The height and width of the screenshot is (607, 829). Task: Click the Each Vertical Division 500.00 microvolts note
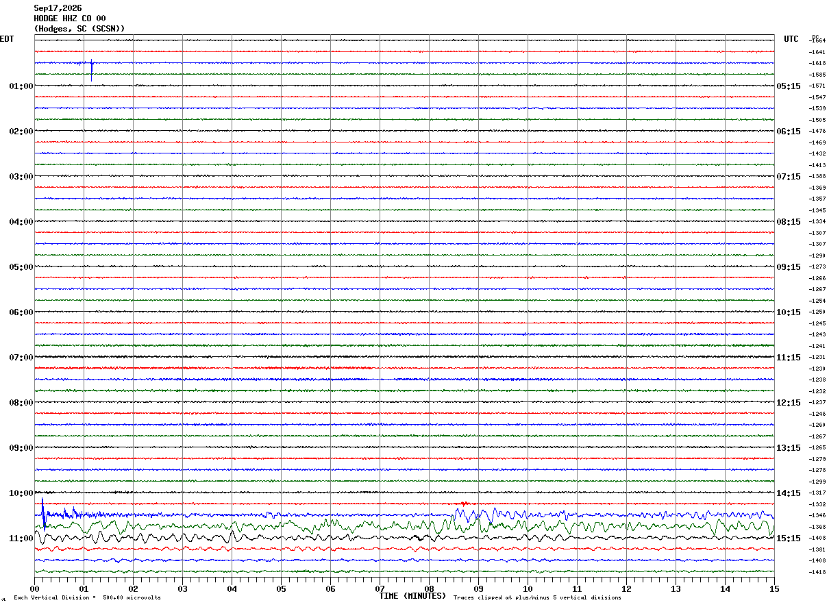[87, 598]
